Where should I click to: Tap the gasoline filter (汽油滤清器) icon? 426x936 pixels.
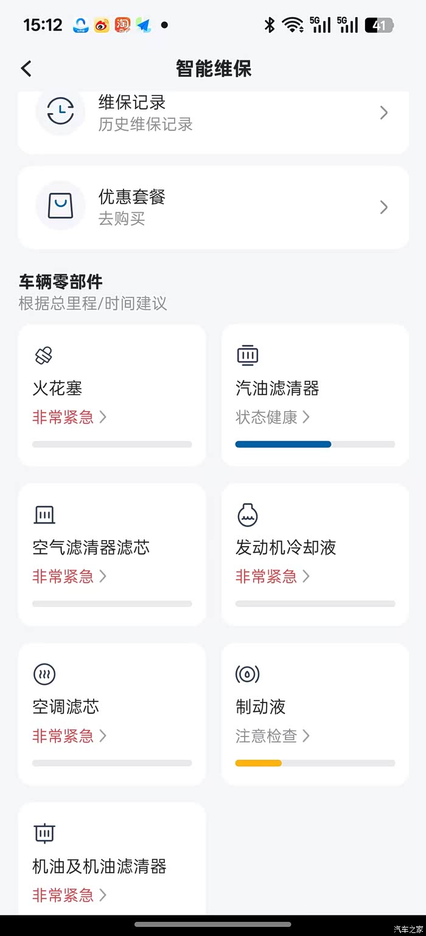[248, 355]
